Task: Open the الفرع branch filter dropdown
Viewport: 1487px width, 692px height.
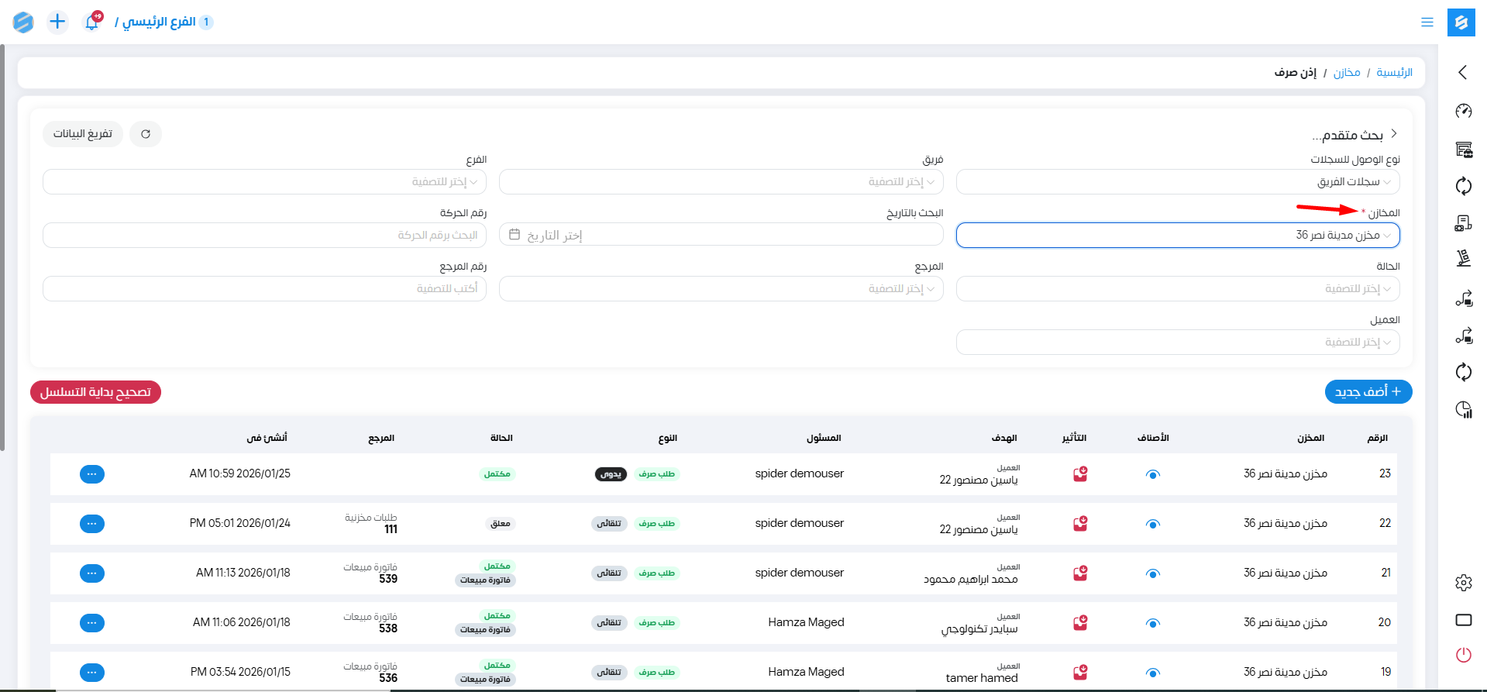Action: [x=264, y=182]
